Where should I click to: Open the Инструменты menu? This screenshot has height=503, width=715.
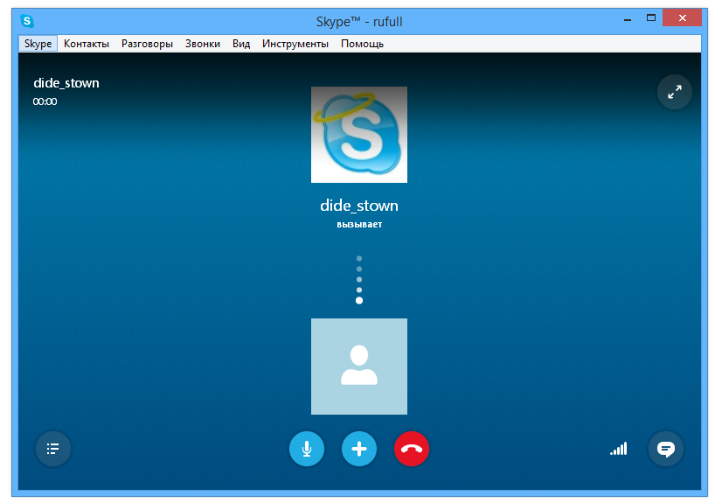295,44
